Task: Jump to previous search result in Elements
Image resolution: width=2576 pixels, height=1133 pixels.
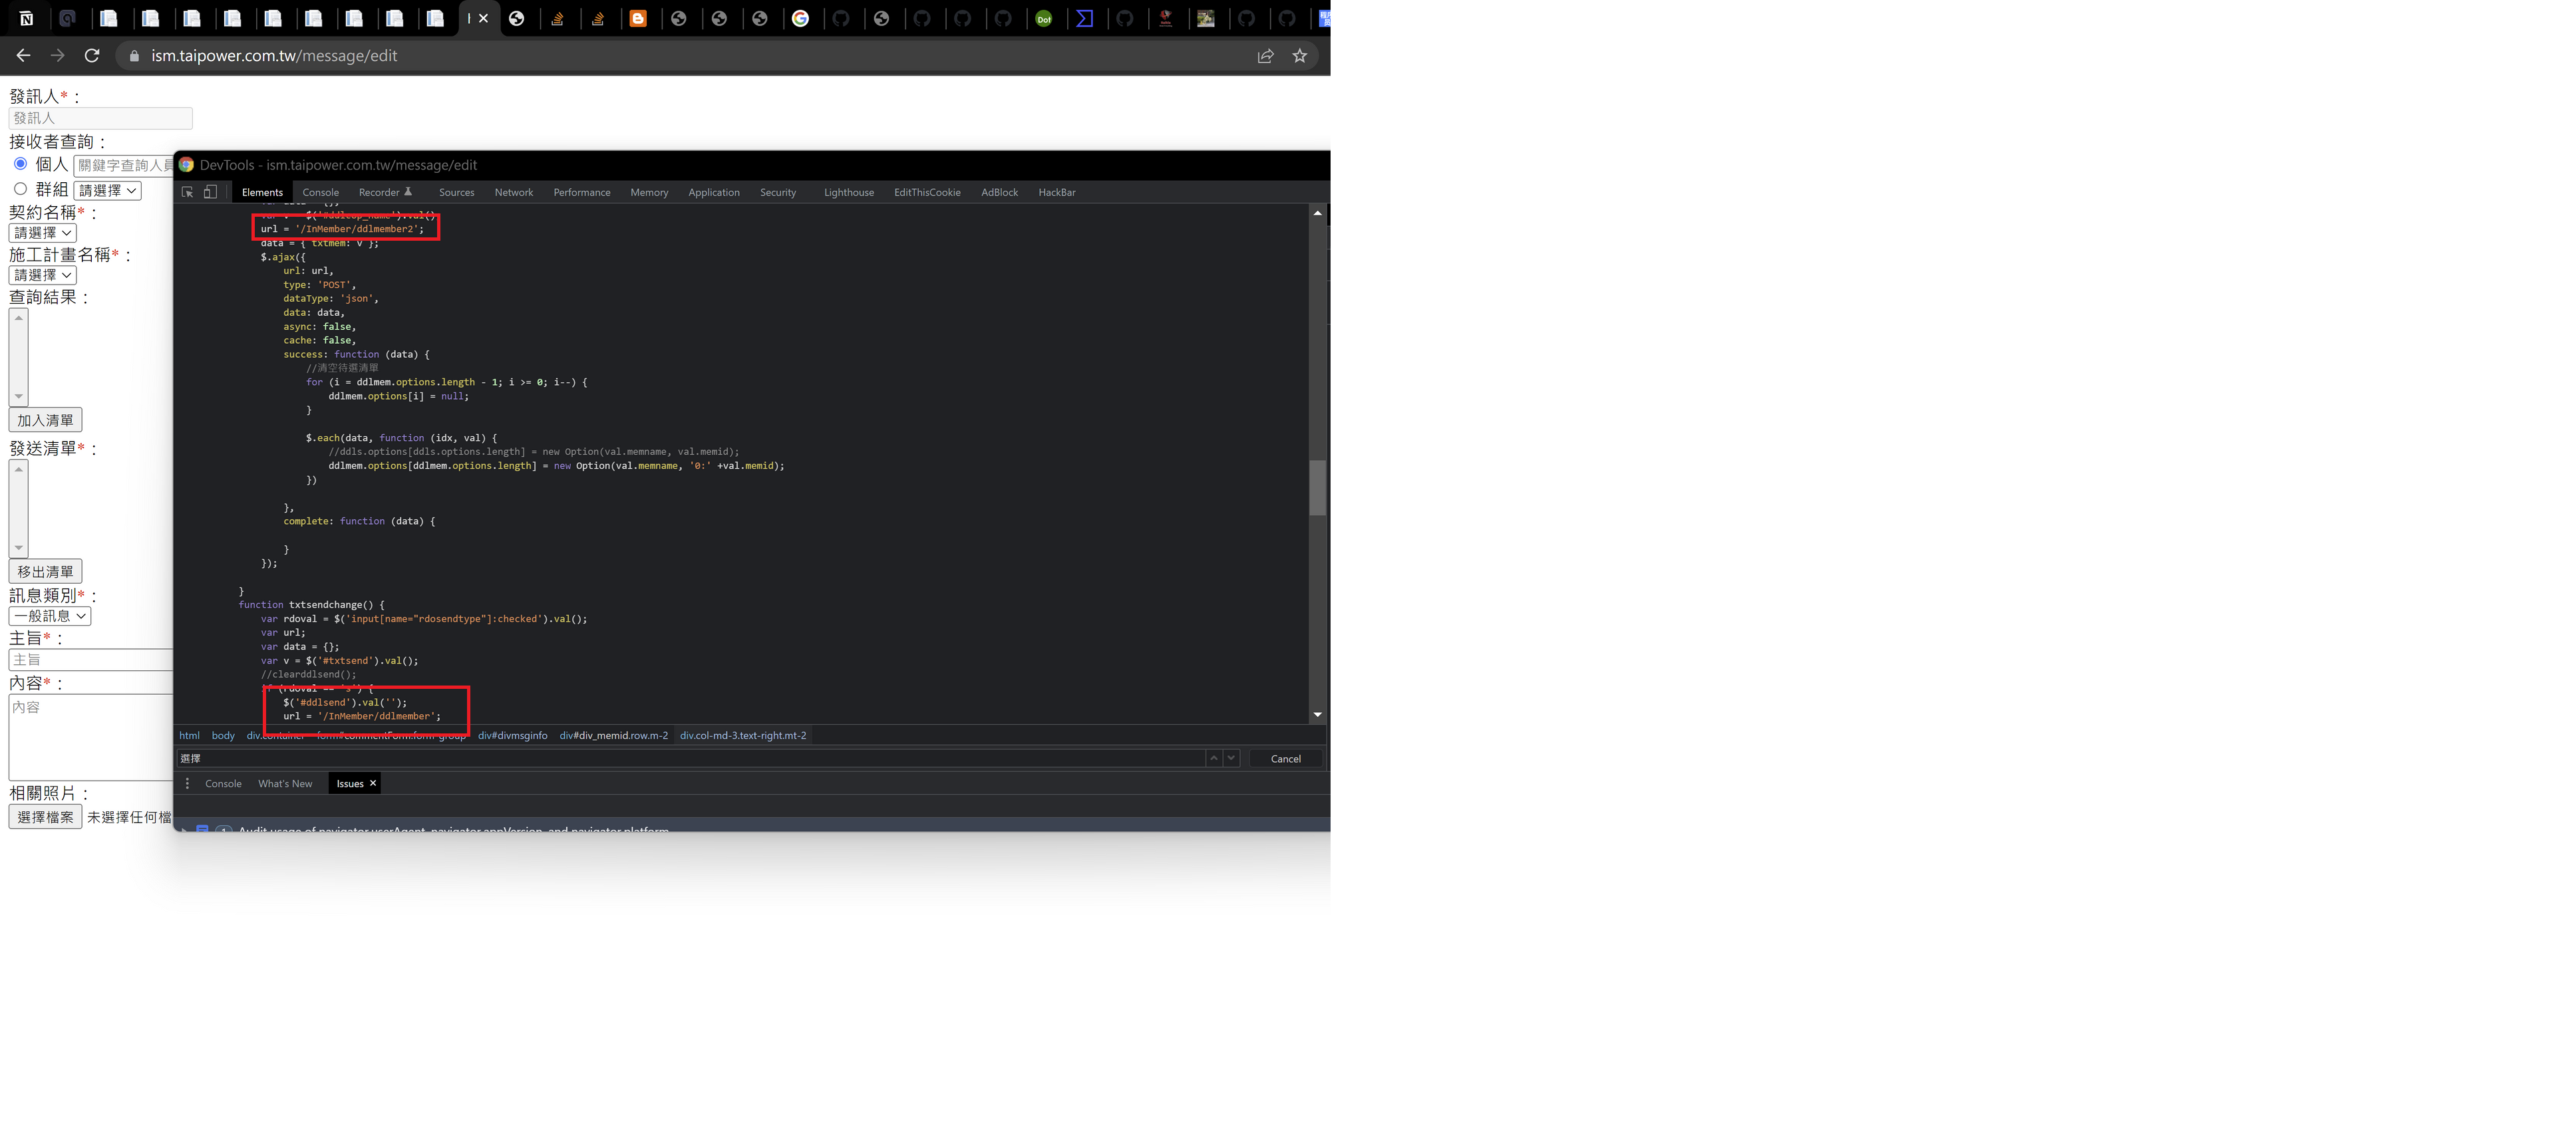Action: (1213, 759)
